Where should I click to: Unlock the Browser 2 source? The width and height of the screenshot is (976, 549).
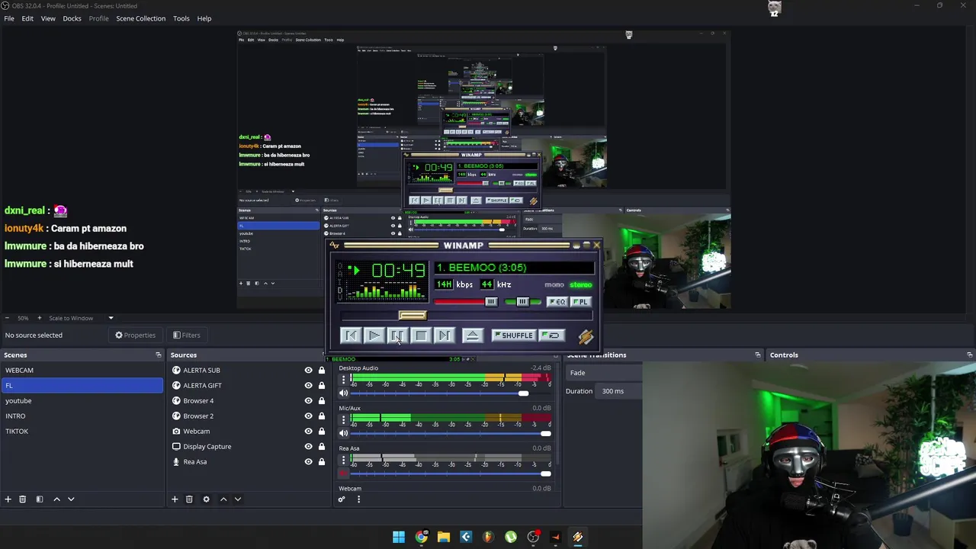coord(321,416)
